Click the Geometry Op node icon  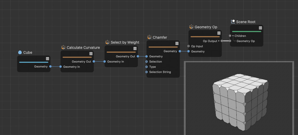(x=191, y=27)
